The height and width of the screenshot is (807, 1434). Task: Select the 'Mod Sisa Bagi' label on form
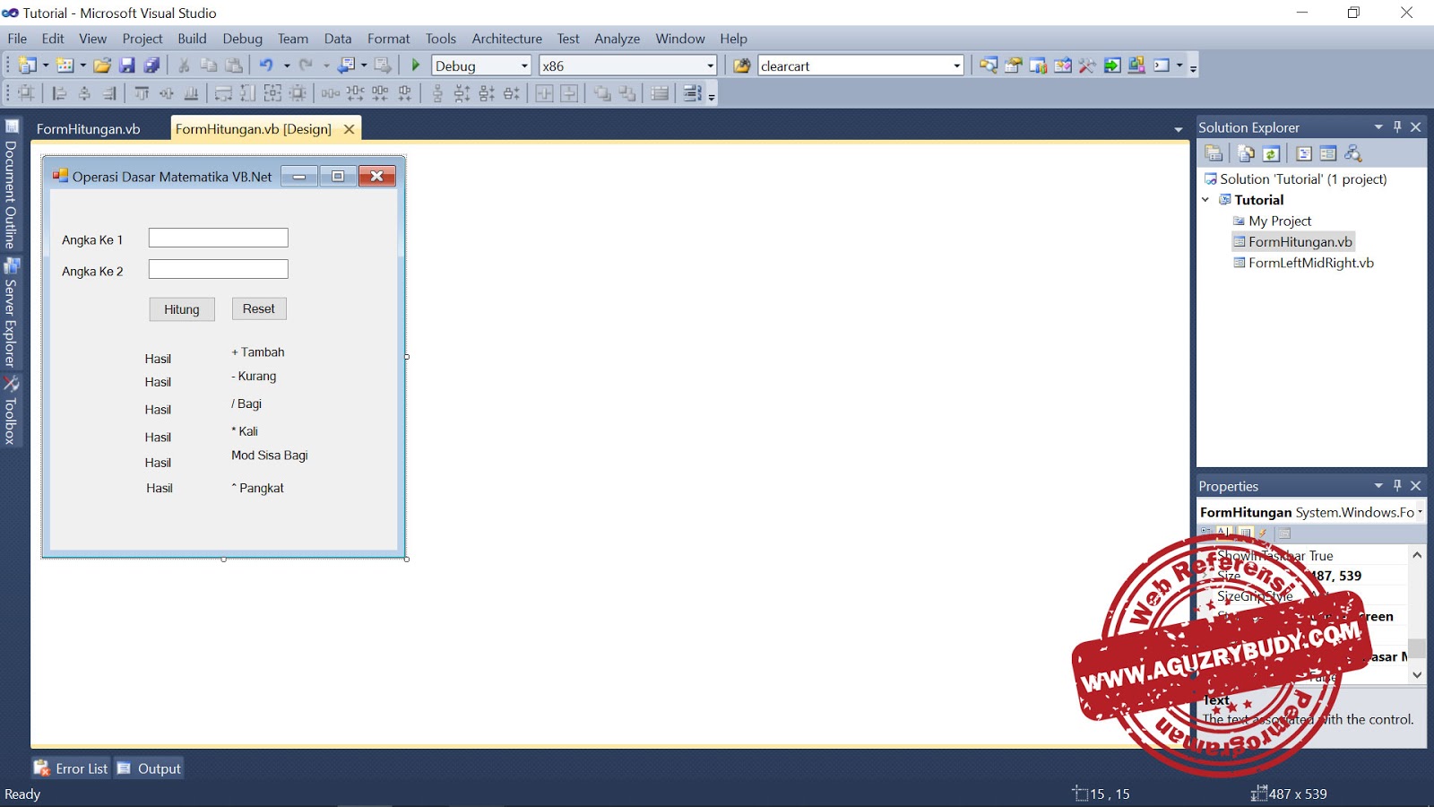point(270,456)
